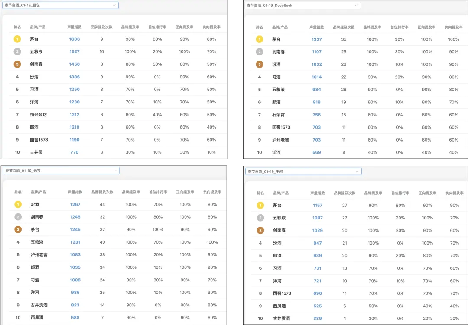
Task: Click 习酒 brand name in 千问 table
Action: pos(277,268)
